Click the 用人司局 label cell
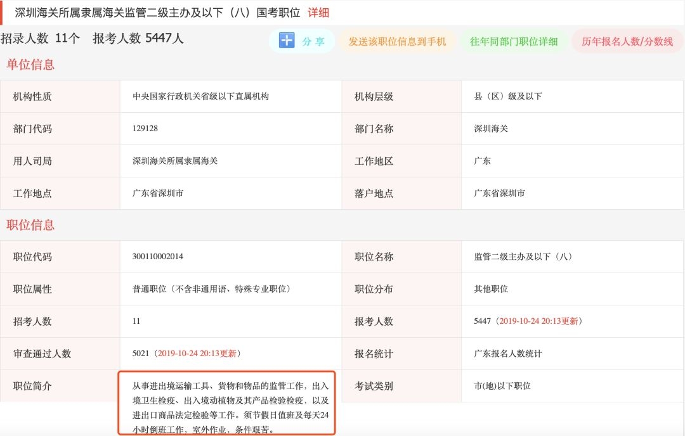The image size is (685, 436). click(60, 161)
